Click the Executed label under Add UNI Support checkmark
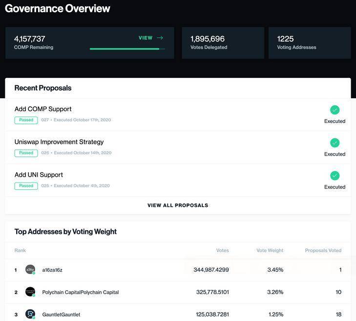 tap(335, 187)
